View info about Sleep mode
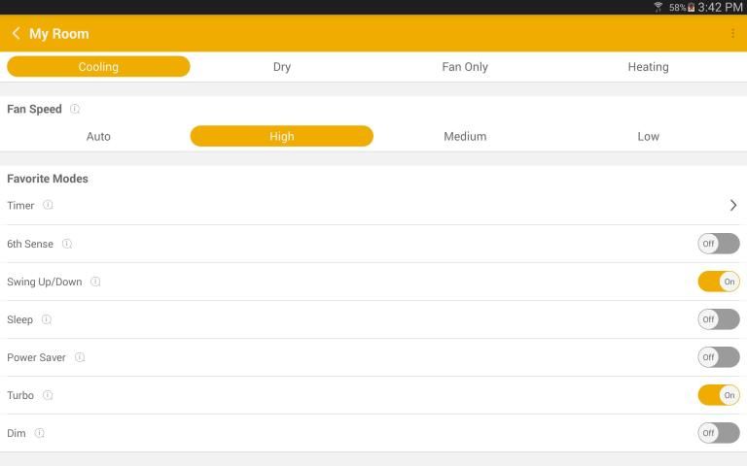Viewport: 747px width, 466px height. [46, 319]
